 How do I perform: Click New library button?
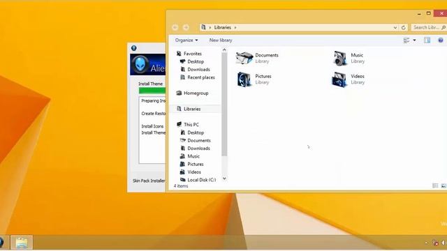(x=221, y=40)
